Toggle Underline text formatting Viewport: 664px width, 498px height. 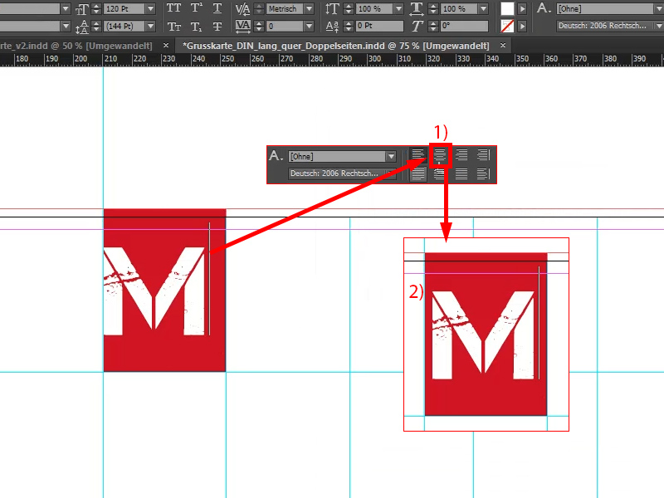tap(217, 8)
